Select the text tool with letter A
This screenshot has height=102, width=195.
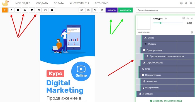[11, 10]
